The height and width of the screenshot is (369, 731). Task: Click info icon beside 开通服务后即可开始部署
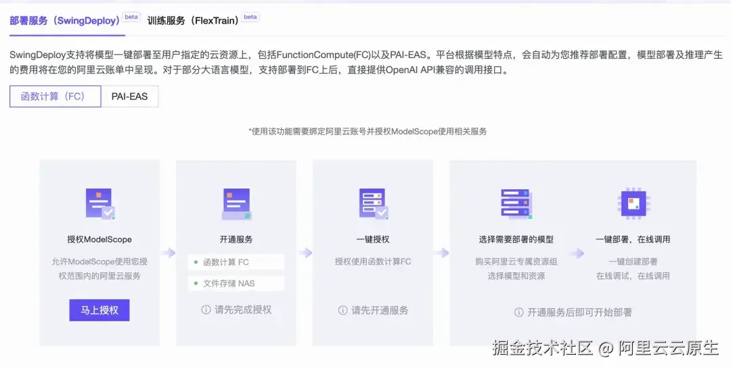pos(519,312)
